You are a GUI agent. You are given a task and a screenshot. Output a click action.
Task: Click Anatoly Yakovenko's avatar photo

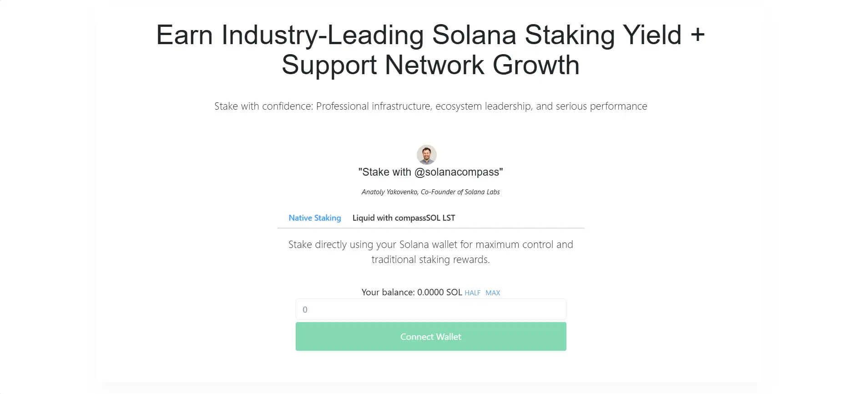tap(426, 155)
